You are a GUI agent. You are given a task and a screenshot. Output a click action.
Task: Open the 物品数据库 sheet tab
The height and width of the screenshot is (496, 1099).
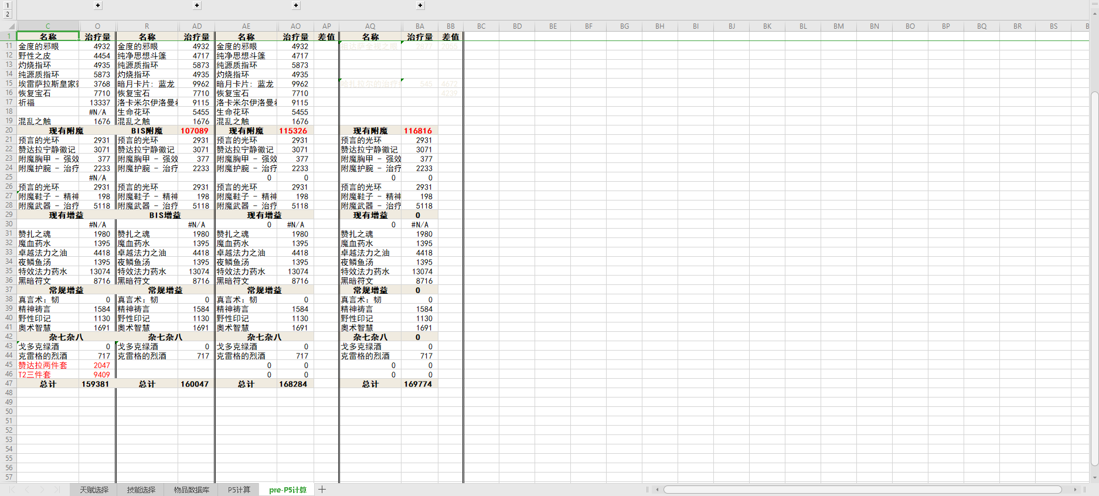pos(191,490)
